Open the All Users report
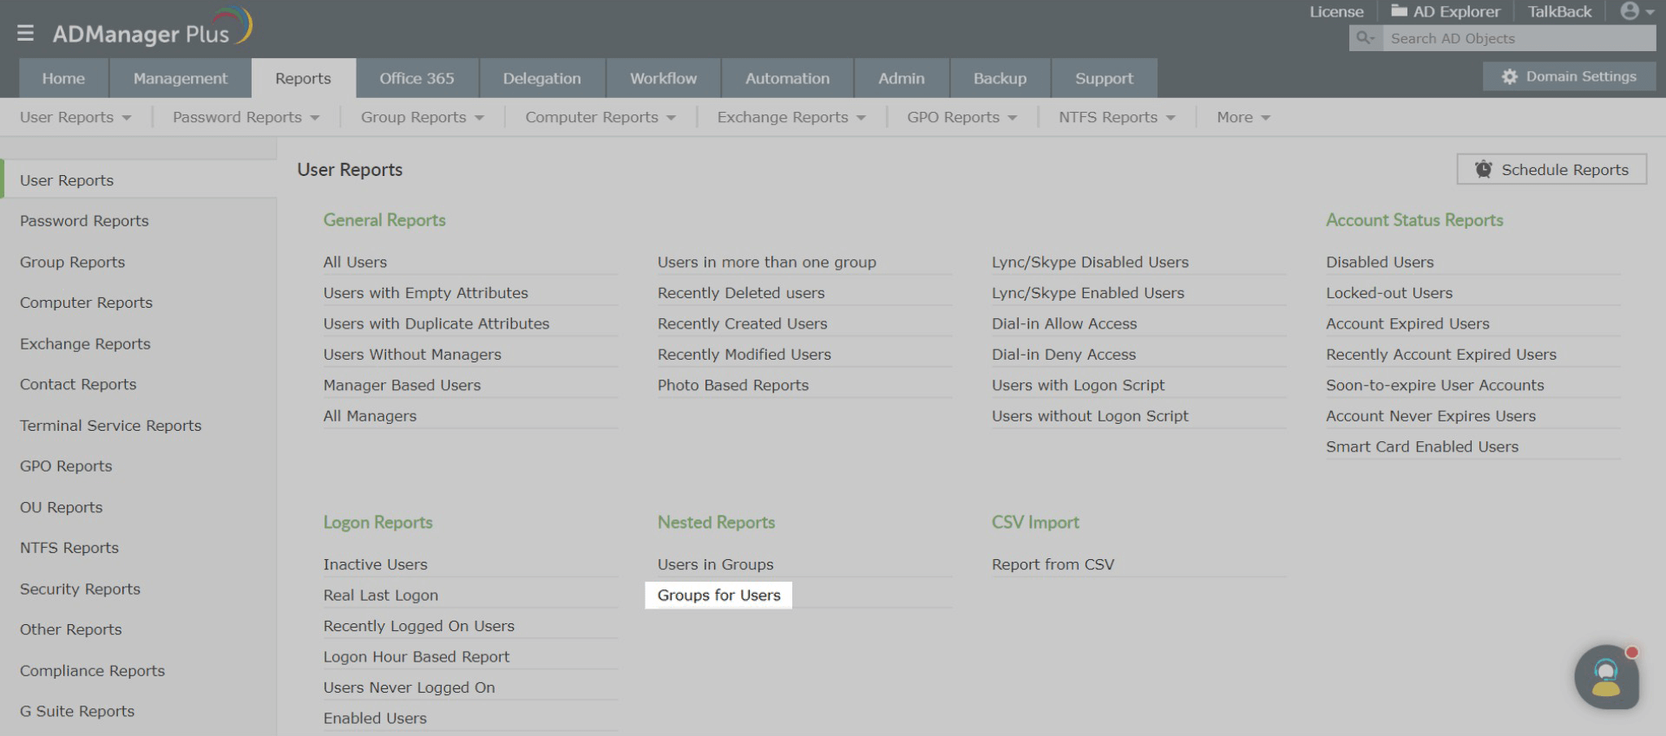 (x=355, y=262)
